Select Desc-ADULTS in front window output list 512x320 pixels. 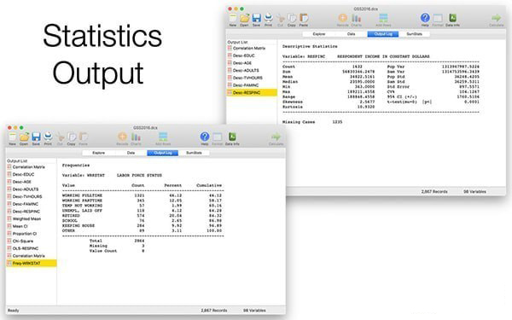point(32,189)
